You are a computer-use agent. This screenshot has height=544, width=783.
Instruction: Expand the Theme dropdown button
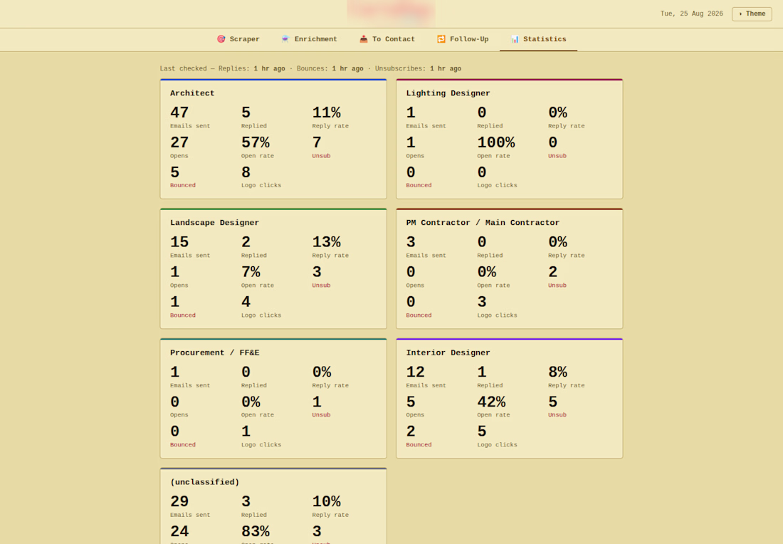point(752,14)
